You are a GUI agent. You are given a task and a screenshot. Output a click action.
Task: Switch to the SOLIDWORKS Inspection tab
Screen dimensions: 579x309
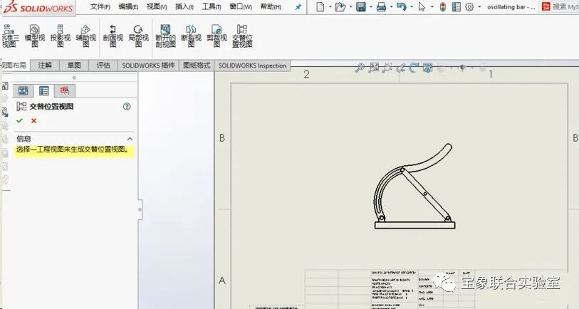(252, 66)
